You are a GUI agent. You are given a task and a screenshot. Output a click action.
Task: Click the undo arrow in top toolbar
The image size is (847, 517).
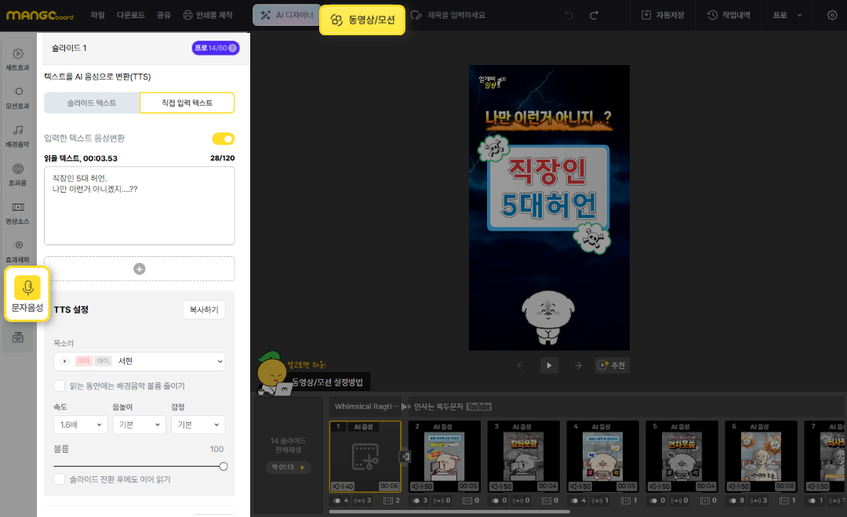tap(569, 15)
